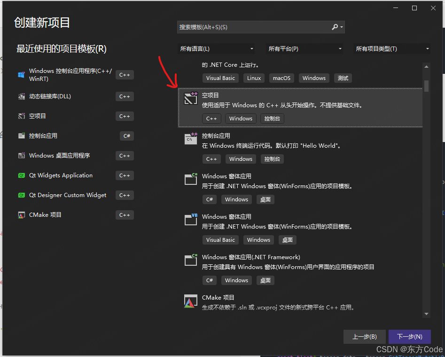This screenshot has width=445, height=357.
Task: Click the Qt Designer Custom Widget icon
Action: pyautogui.click(x=22, y=195)
